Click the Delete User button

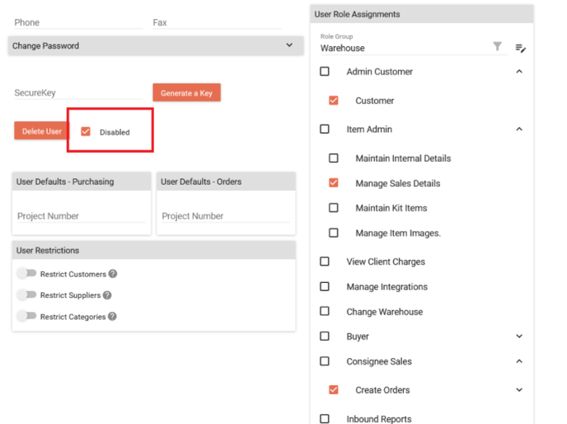click(41, 130)
